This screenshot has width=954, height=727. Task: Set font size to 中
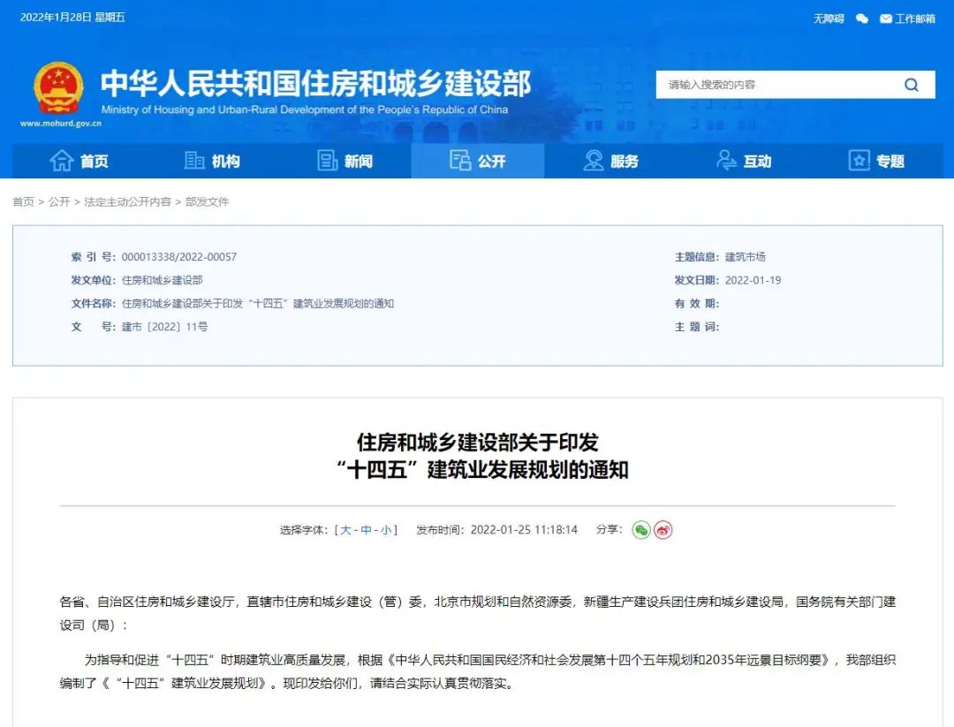click(x=366, y=530)
